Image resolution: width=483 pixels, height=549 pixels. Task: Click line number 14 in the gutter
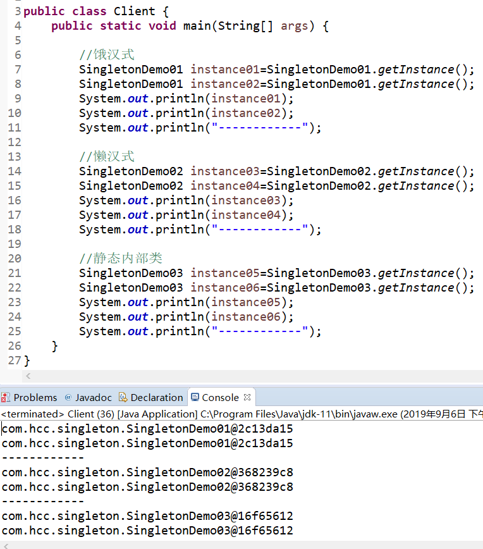15,171
